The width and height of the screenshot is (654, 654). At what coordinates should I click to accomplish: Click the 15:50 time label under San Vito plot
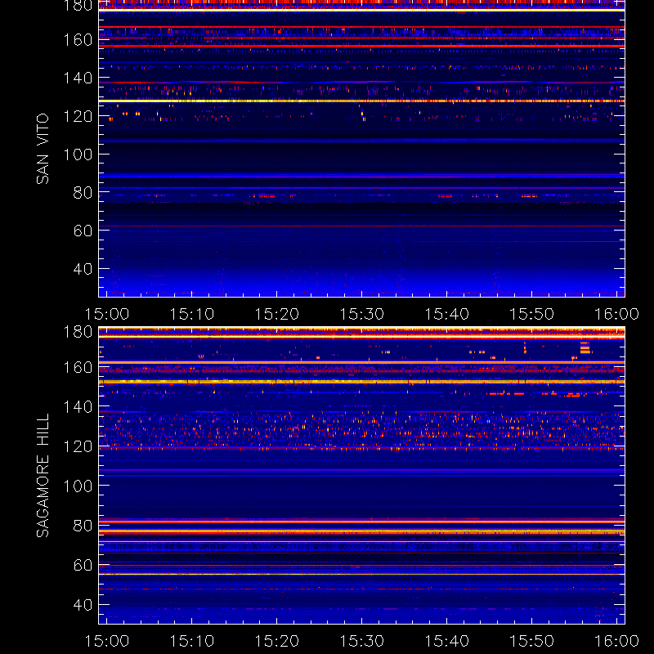pyautogui.click(x=532, y=314)
